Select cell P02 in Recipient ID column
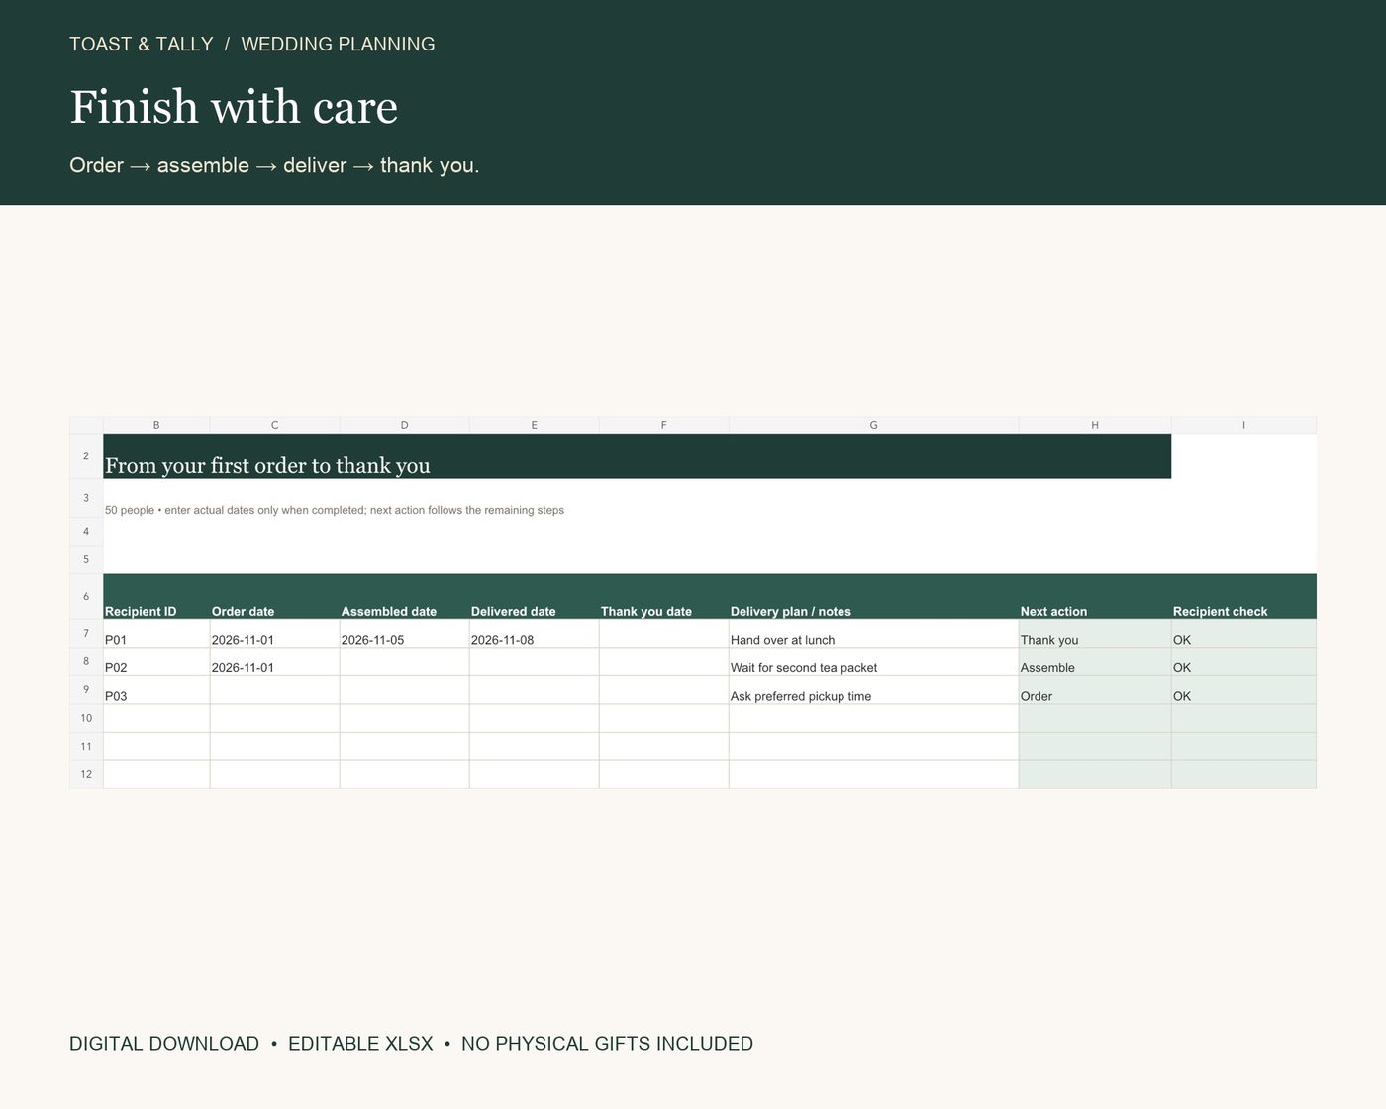 (x=156, y=661)
